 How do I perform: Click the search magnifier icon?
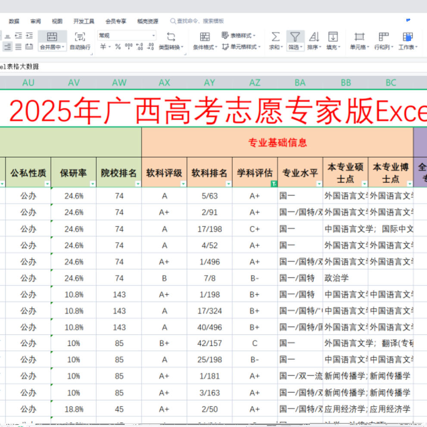coord(173,21)
